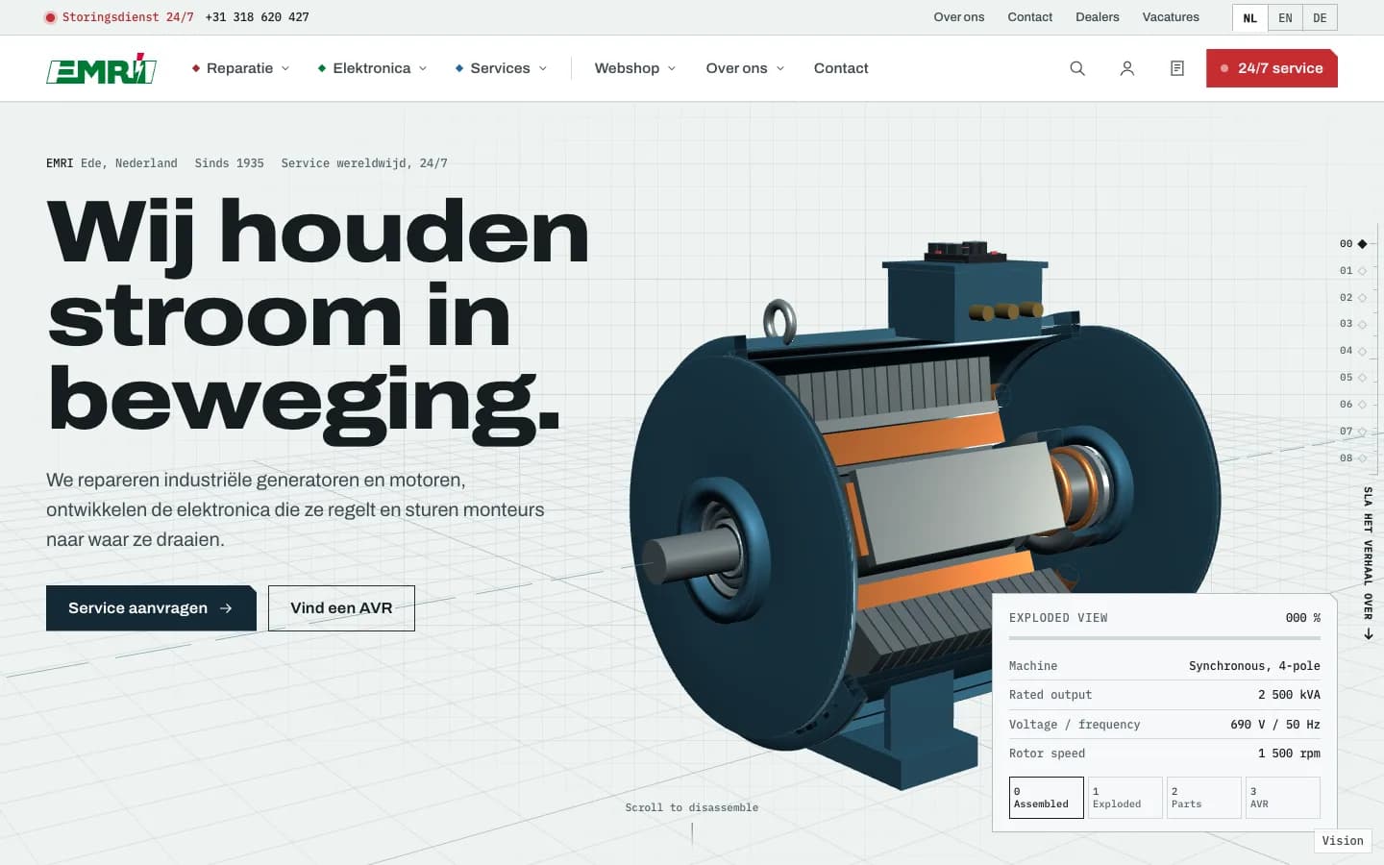1384x865 pixels.
Task: Click the Storingsdienst 24/7 link
Action: [x=119, y=17]
